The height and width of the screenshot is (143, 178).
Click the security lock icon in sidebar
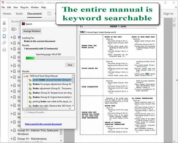point(4,23)
